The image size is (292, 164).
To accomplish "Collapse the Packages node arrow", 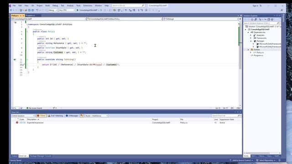I will (250, 41).
